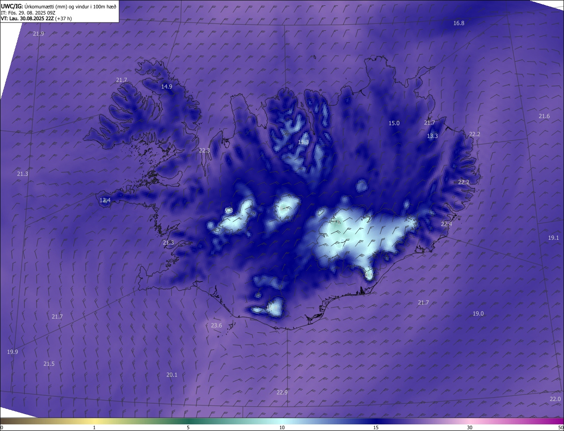
Task: Pick the 12.4 value label
Action: tap(105, 200)
